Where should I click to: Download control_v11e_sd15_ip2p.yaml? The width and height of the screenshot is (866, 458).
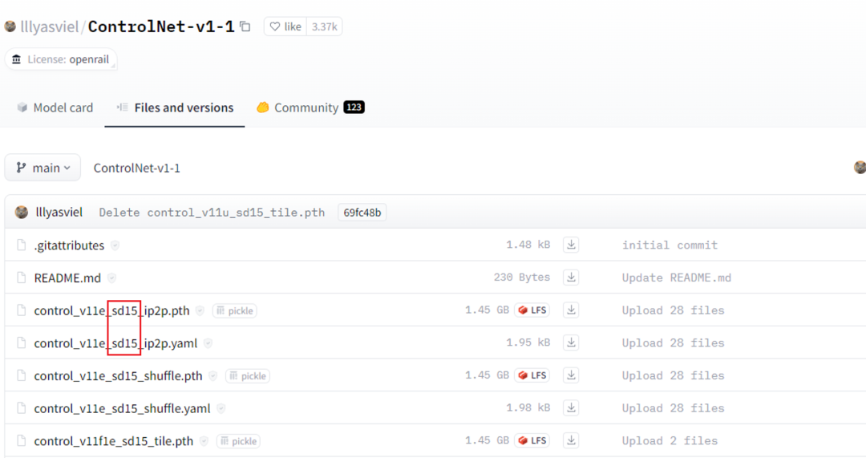[x=571, y=342]
